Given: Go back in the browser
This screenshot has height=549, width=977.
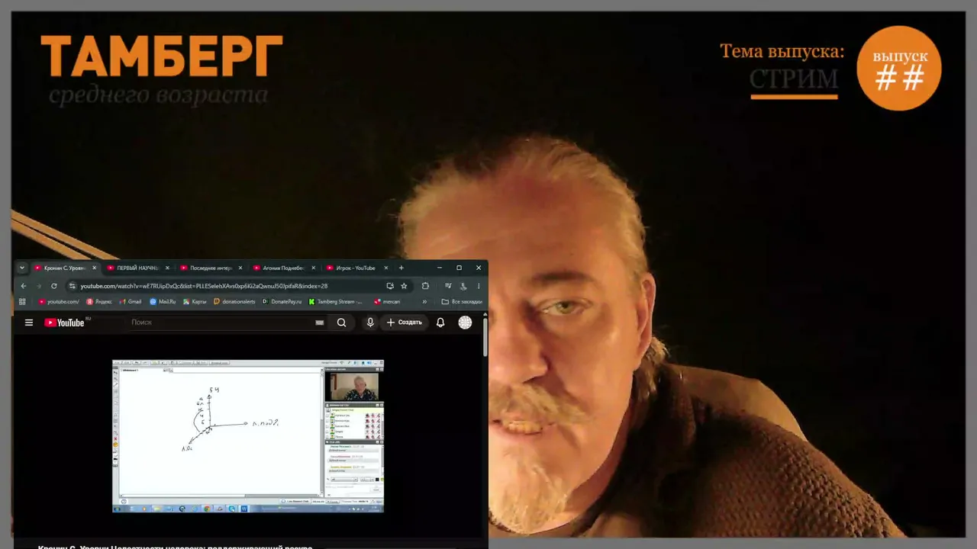Looking at the screenshot, I should coord(23,286).
